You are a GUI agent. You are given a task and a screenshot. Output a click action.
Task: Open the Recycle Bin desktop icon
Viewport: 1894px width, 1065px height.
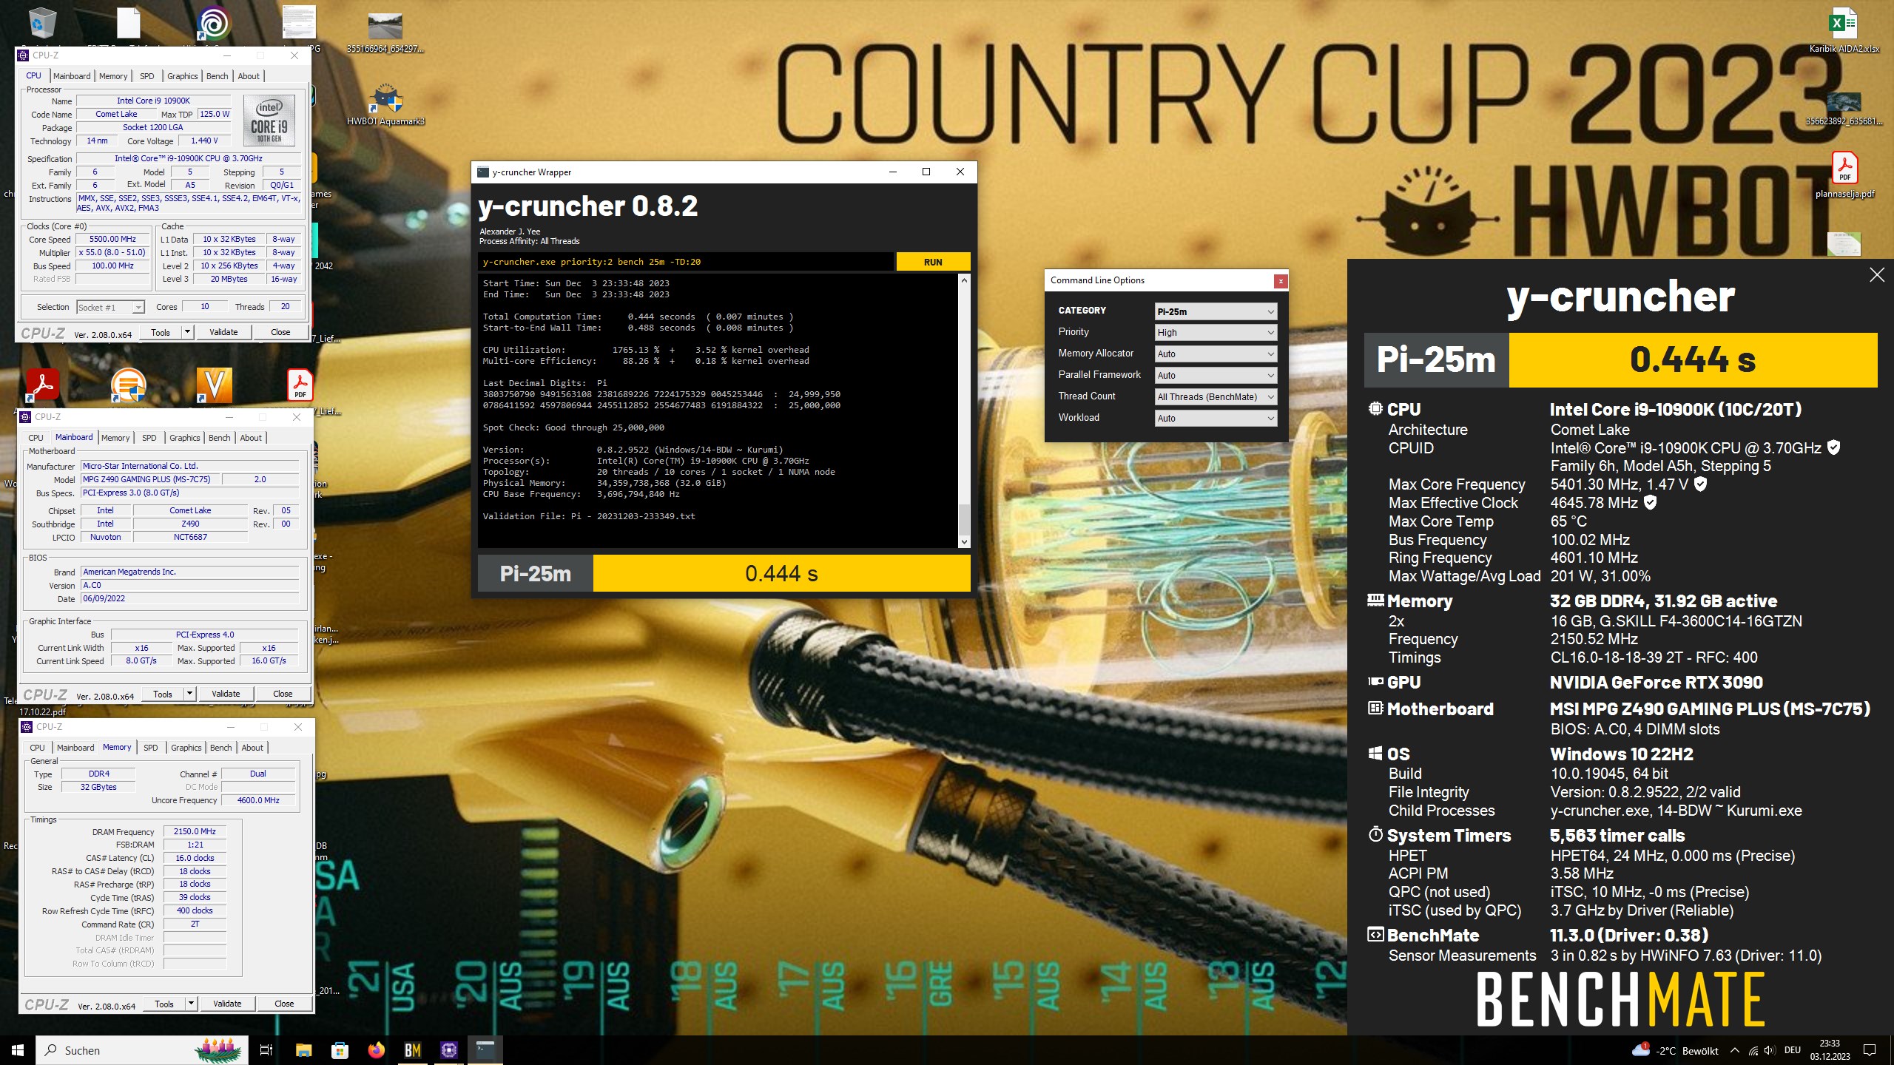click(x=43, y=24)
